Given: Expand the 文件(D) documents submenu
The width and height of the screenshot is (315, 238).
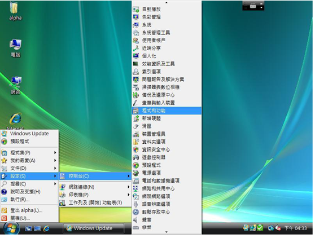Looking at the screenshot, I should point(29,169).
